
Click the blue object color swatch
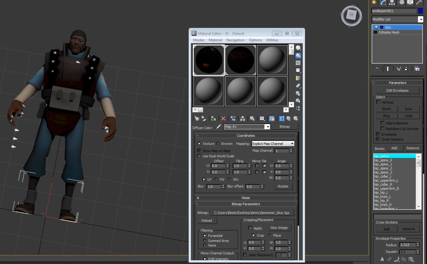[420, 11]
